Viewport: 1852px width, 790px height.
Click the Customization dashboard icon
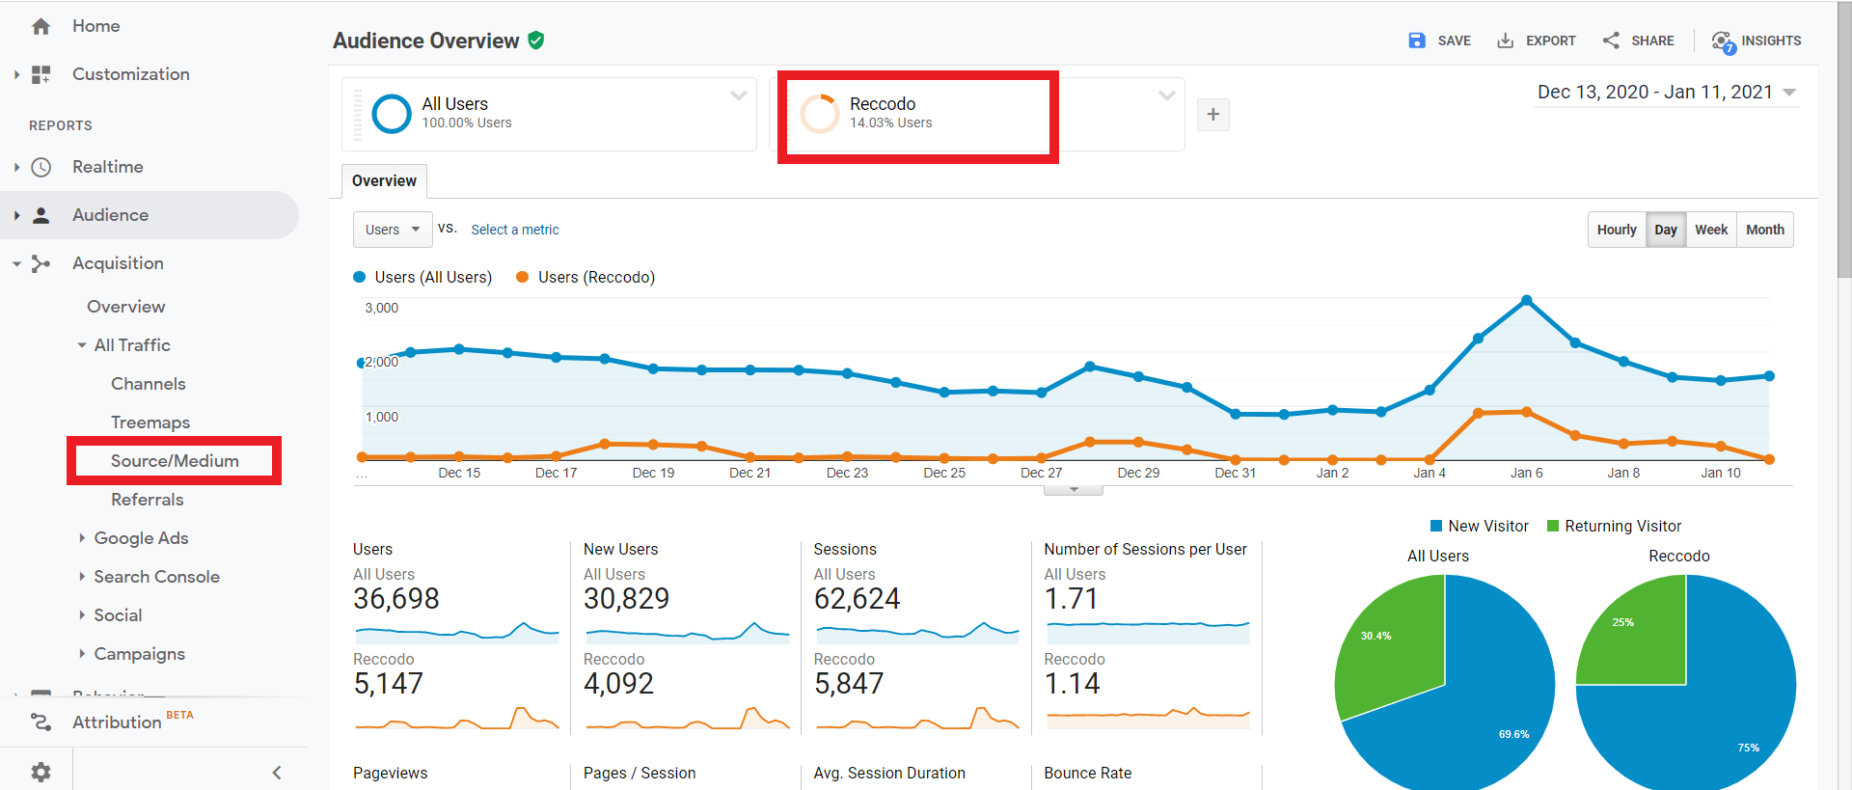point(41,74)
